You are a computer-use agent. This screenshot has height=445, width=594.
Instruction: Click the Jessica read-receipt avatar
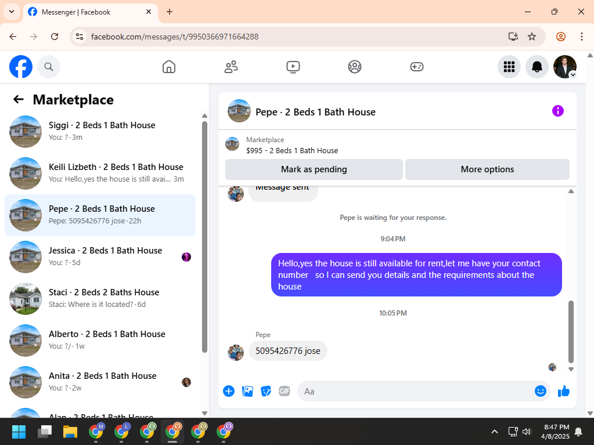click(x=186, y=258)
